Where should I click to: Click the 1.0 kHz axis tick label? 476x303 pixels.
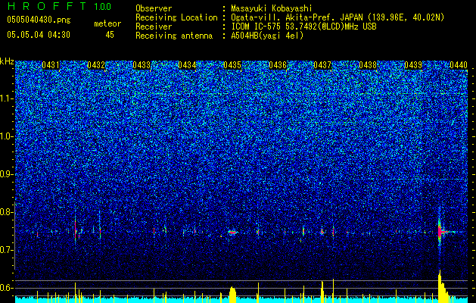pos(7,136)
